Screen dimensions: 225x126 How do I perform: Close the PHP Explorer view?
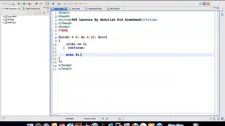tap(19, 8)
